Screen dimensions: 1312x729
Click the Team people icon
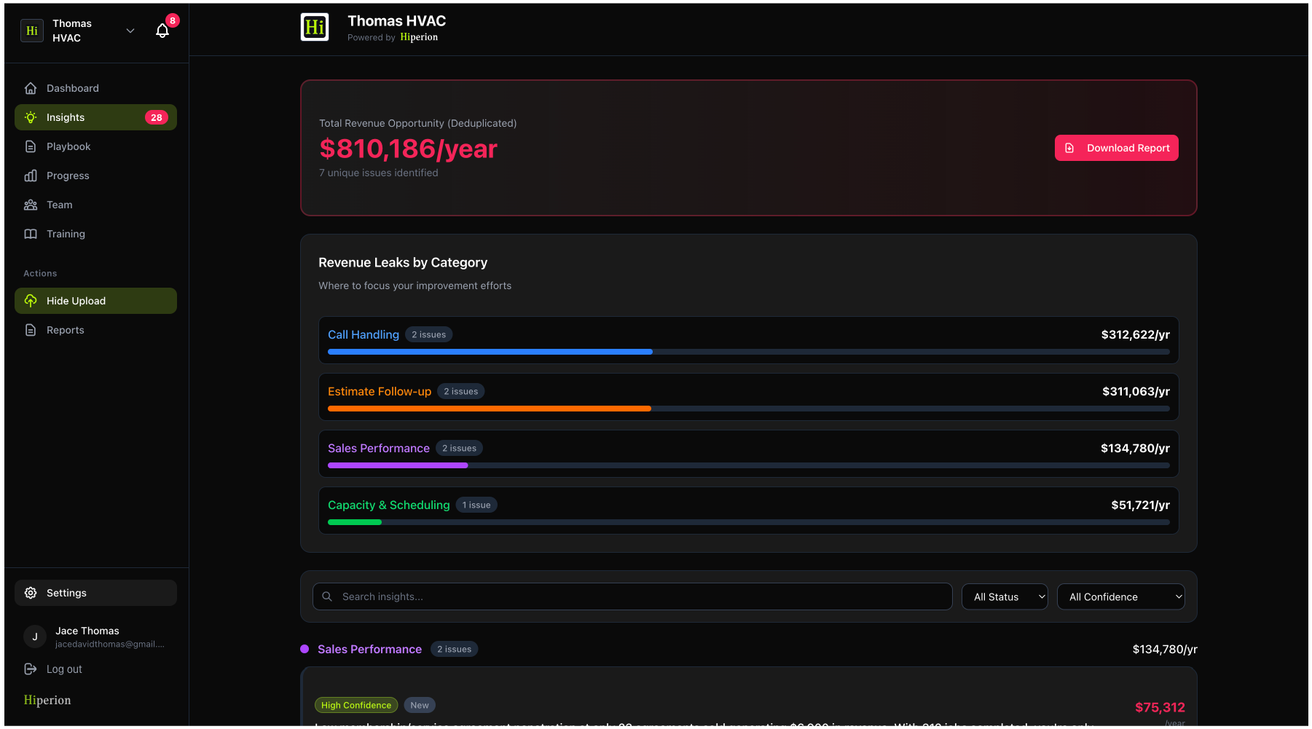(31, 205)
